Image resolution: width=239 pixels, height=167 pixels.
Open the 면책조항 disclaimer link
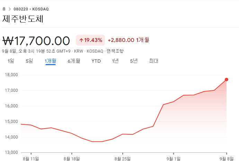pyautogui.click(x=115, y=51)
